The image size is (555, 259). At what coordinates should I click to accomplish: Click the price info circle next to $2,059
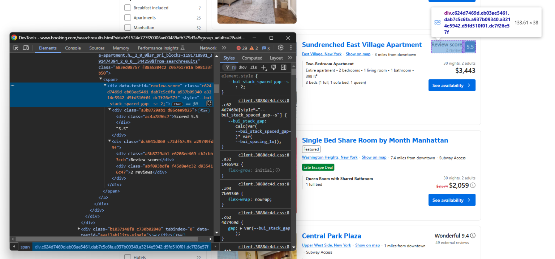(473, 185)
